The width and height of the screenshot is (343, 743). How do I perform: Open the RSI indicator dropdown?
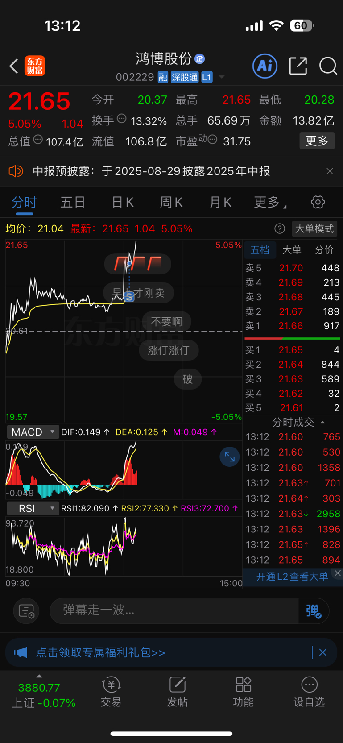click(x=33, y=508)
